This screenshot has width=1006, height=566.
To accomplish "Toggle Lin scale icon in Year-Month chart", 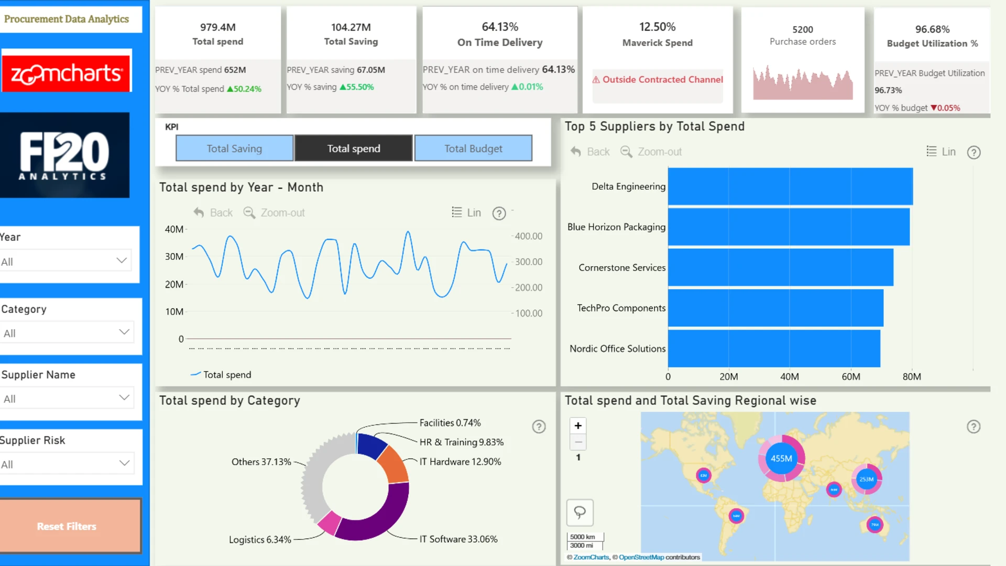I will [457, 212].
